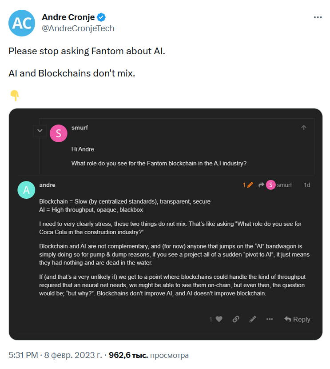Like the post with the heart icon
The height and width of the screenshot is (369, 330).
click(219, 319)
